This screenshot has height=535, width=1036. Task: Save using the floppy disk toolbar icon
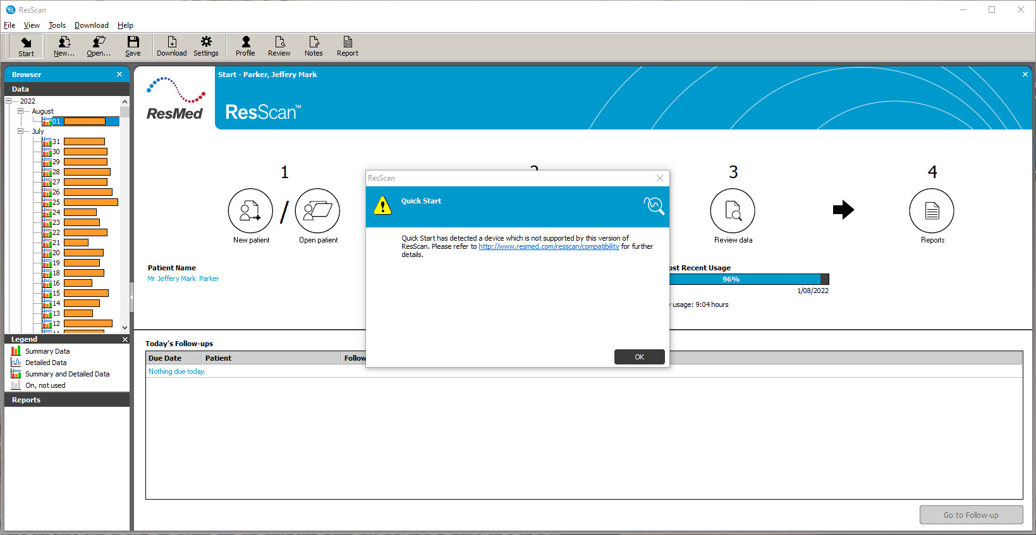133,47
